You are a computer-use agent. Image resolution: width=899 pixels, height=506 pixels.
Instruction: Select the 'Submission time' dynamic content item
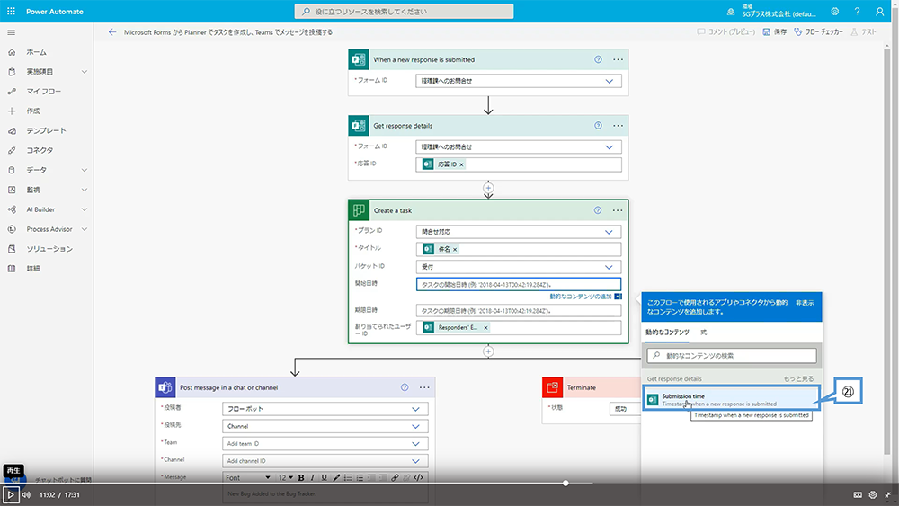pyautogui.click(x=732, y=399)
